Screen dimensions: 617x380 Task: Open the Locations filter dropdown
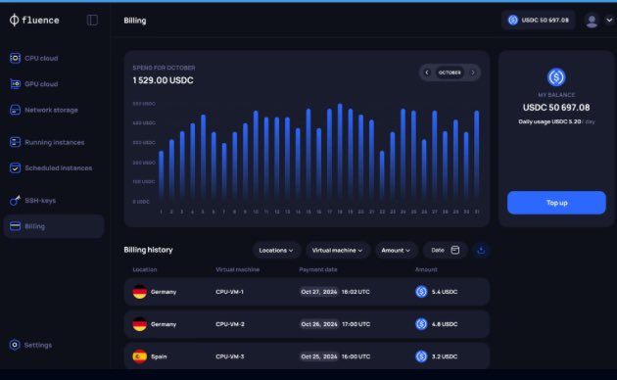[276, 250]
